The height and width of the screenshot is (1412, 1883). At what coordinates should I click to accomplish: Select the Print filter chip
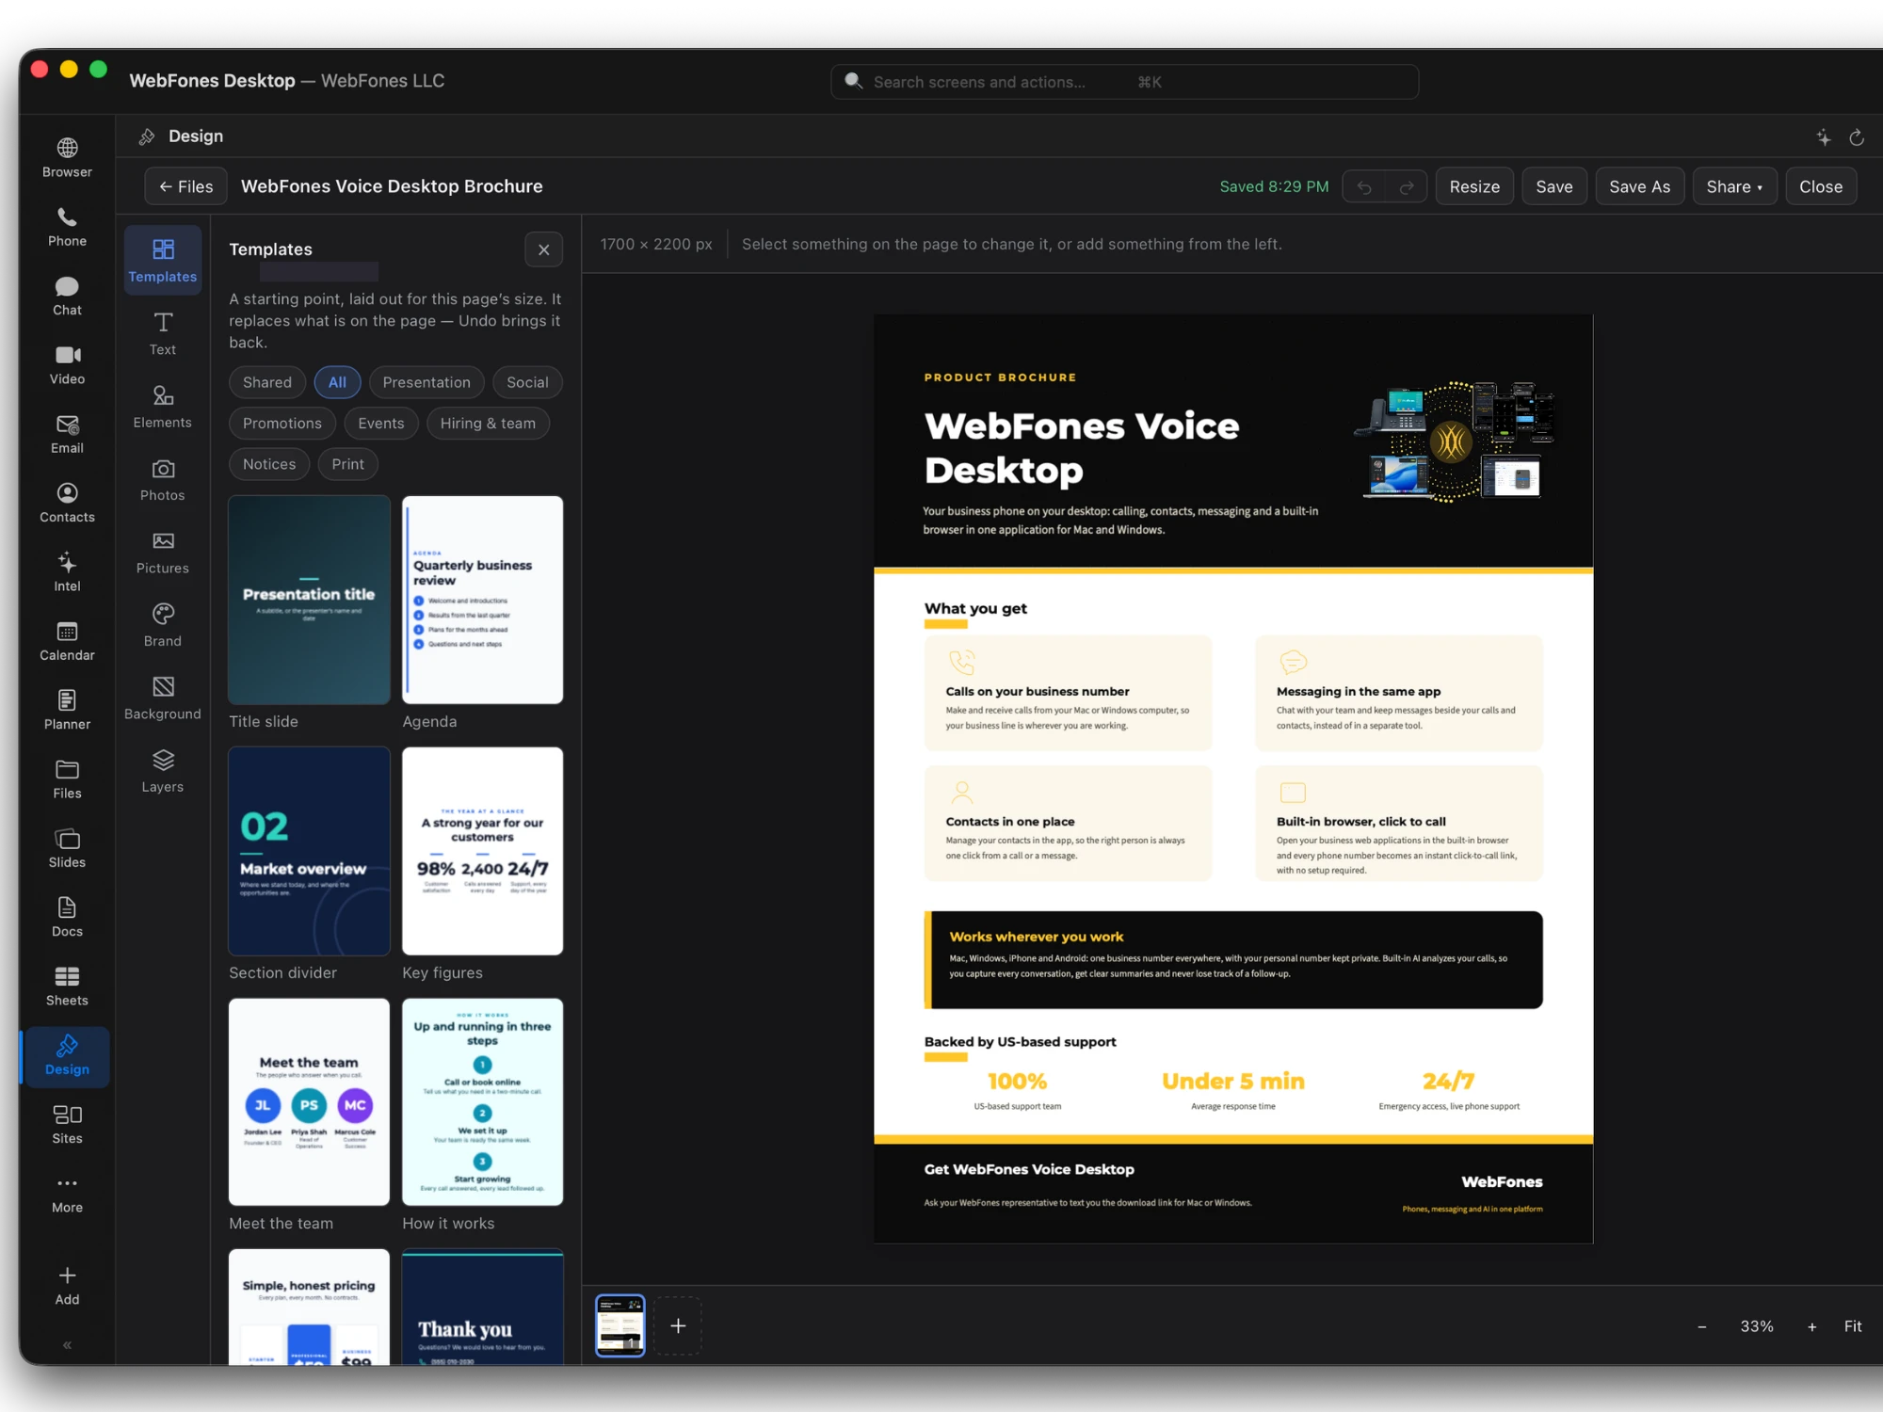tap(347, 464)
